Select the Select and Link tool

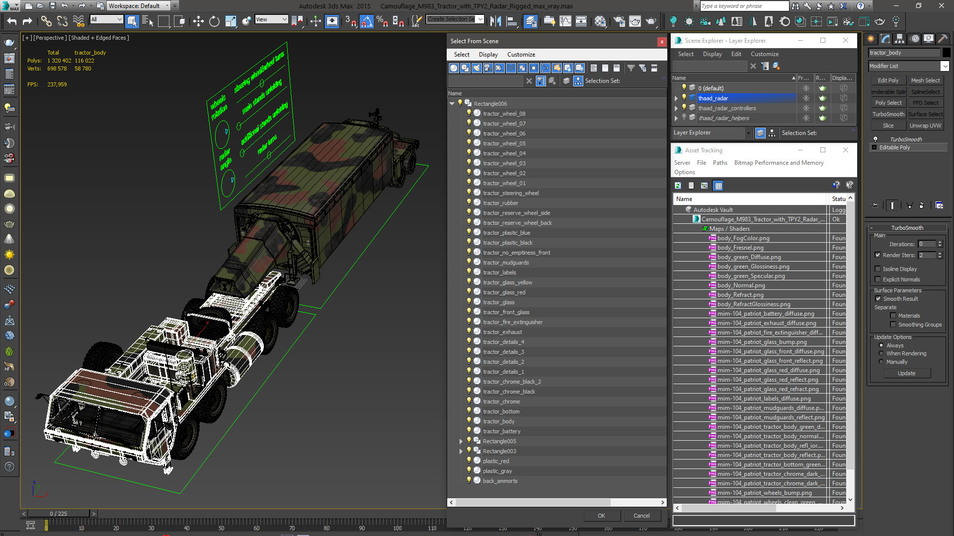tap(46, 21)
